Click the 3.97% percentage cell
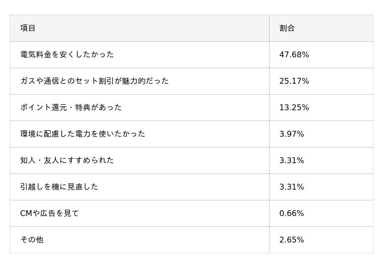The image size is (392, 268). coord(292,134)
